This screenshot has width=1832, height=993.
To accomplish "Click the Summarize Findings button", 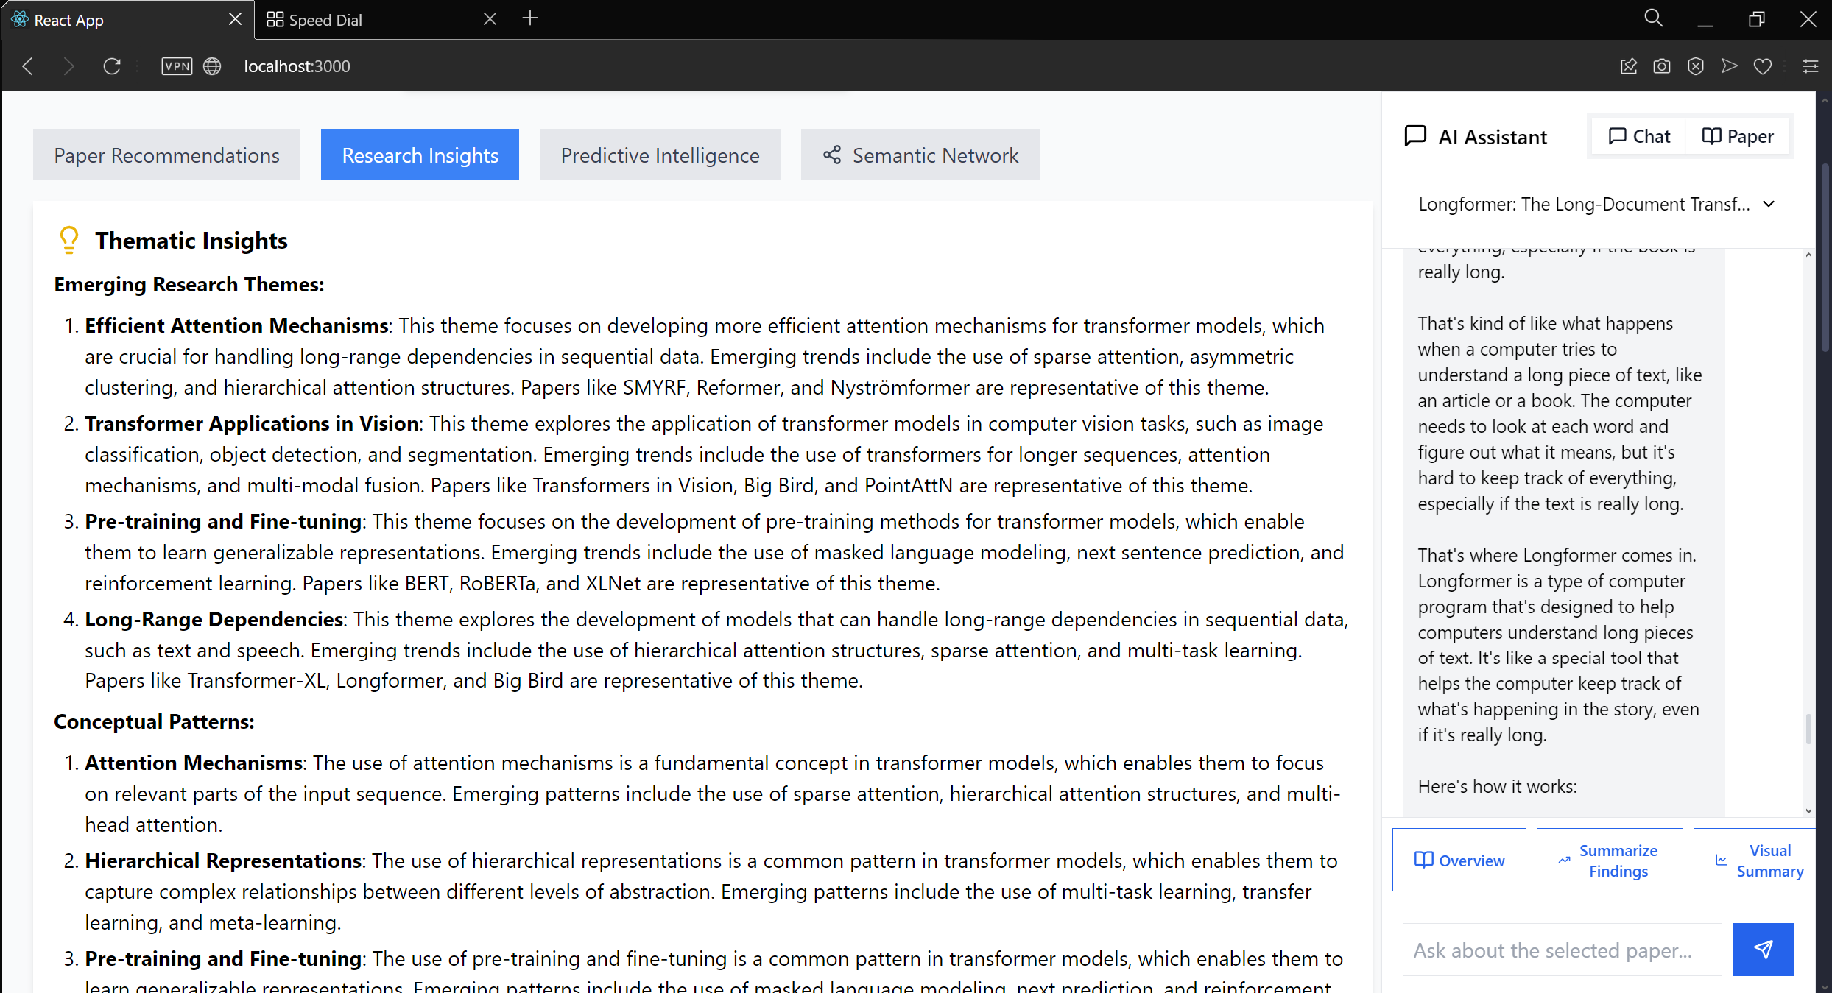I will [x=1609, y=860].
